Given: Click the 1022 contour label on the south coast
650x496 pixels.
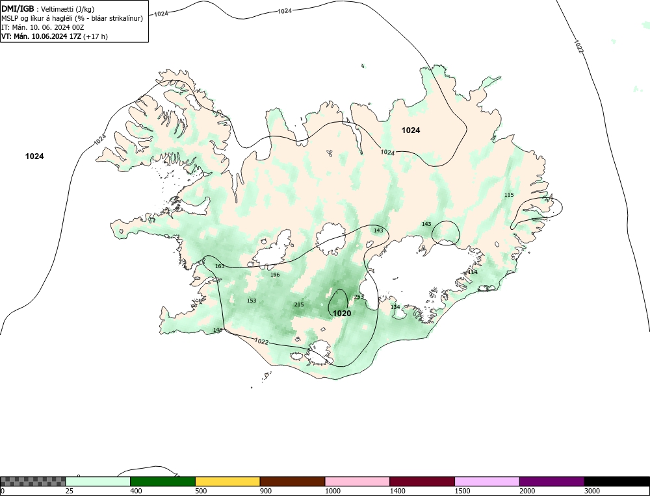Looking at the screenshot, I should pyautogui.click(x=261, y=341).
